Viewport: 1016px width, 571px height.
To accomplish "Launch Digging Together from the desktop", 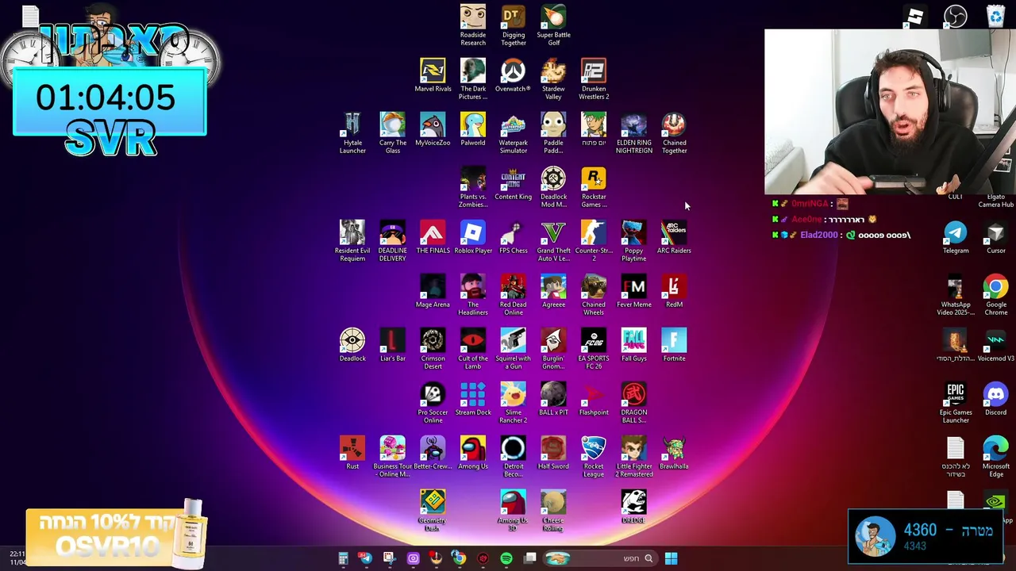I will 514,25.
